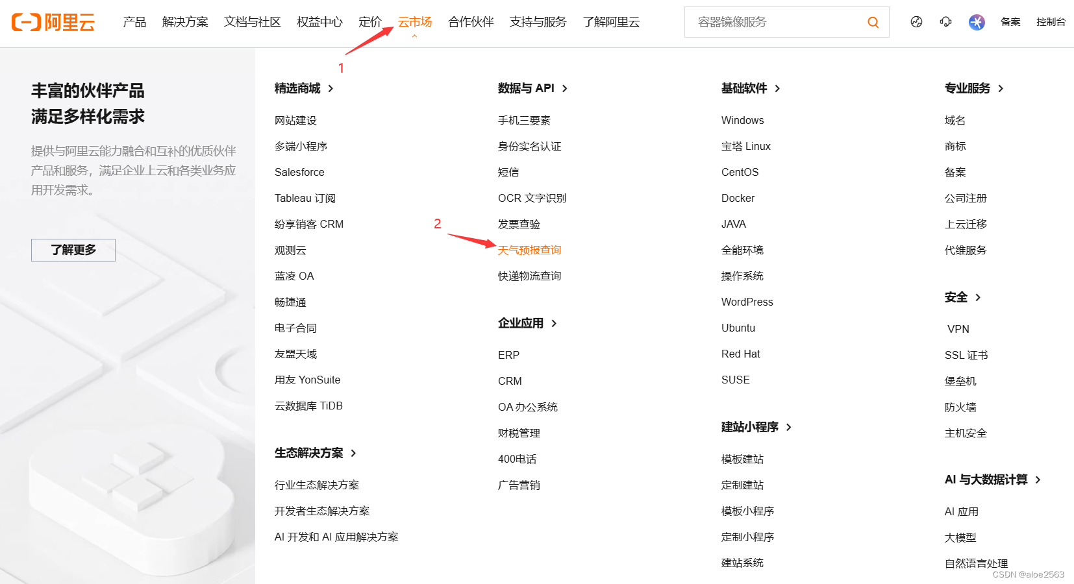Open 蓝凌 OA link
This screenshot has height=584, width=1074.
tap(294, 276)
